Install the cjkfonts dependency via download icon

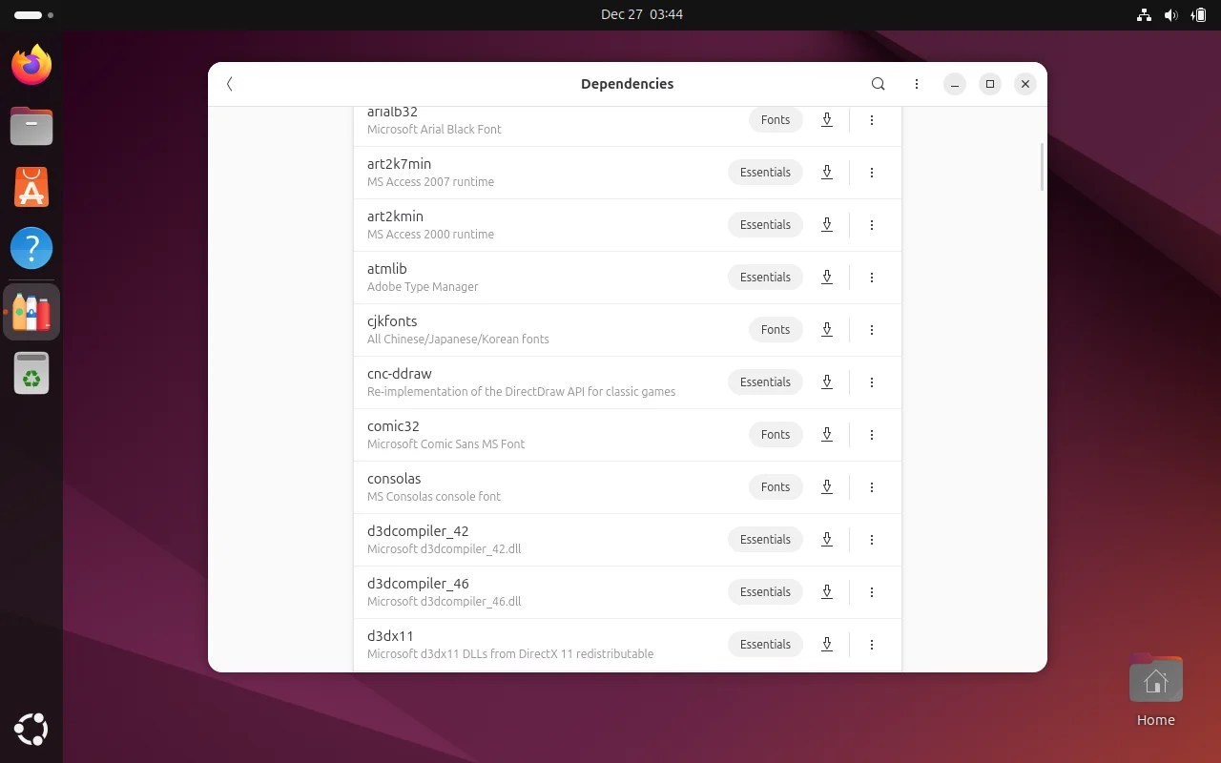(827, 330)
